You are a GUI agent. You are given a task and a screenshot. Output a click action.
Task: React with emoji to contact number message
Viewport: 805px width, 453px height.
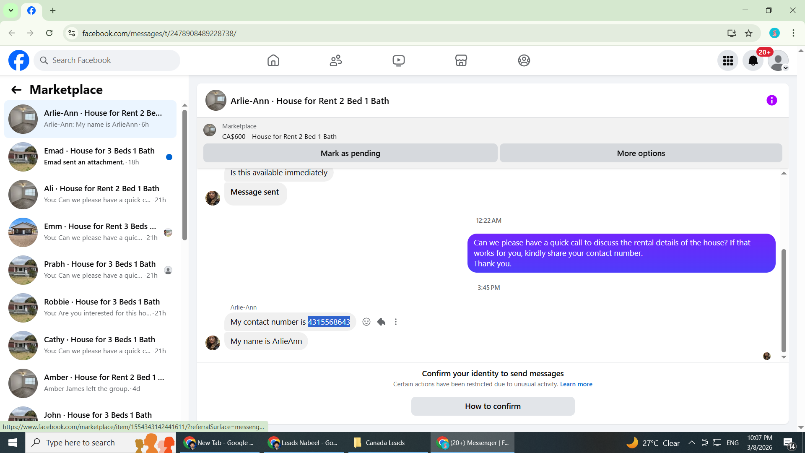coord(366,322)
